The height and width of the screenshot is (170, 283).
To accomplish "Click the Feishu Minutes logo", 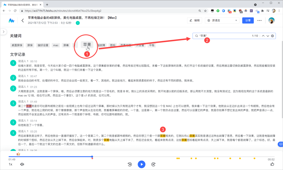I will (11, 21).
